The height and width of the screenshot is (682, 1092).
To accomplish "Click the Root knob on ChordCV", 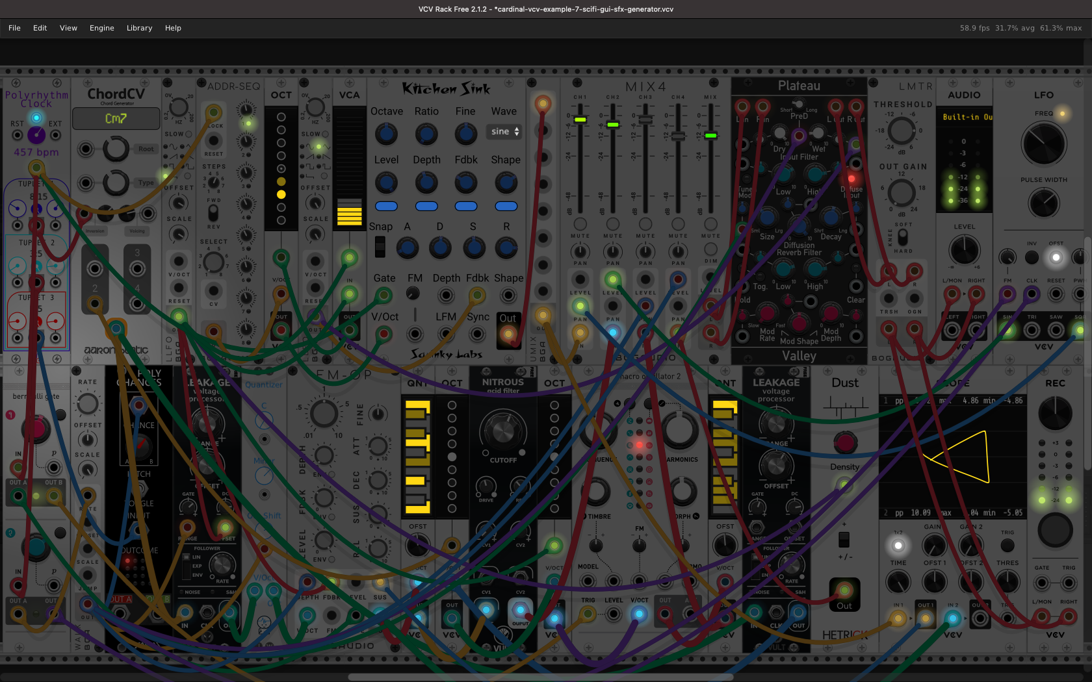I will click(x=116, y=149).
